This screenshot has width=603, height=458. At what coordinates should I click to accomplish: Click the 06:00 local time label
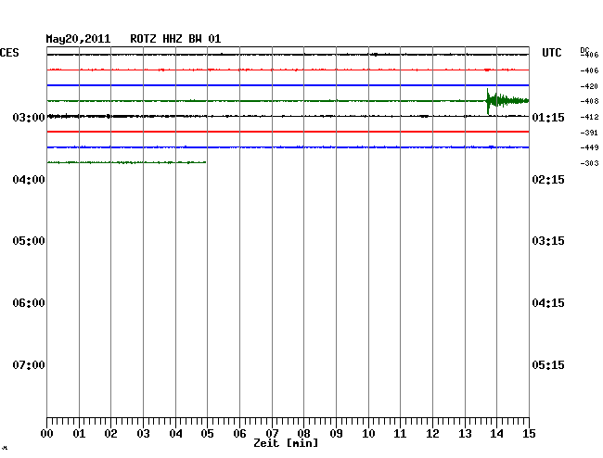[x=29, y=303]
